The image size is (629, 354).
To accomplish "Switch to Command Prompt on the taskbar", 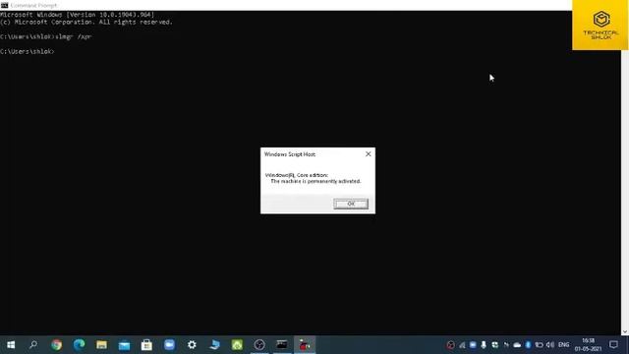I will click(x=282, y=345).
